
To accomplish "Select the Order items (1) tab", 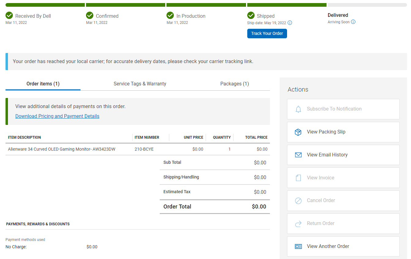I will coord(43,84).
